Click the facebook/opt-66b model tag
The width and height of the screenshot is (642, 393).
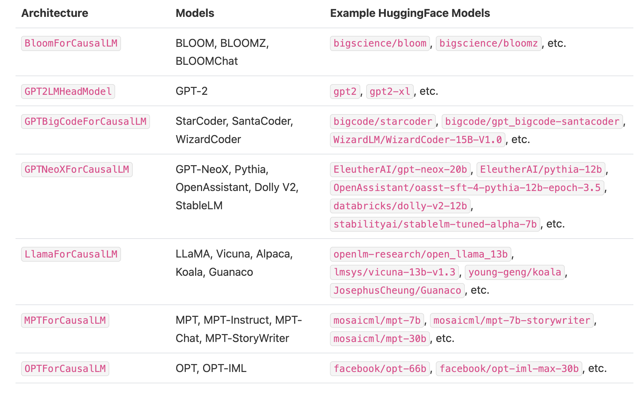pyautogui.click(x=380, y=369)
